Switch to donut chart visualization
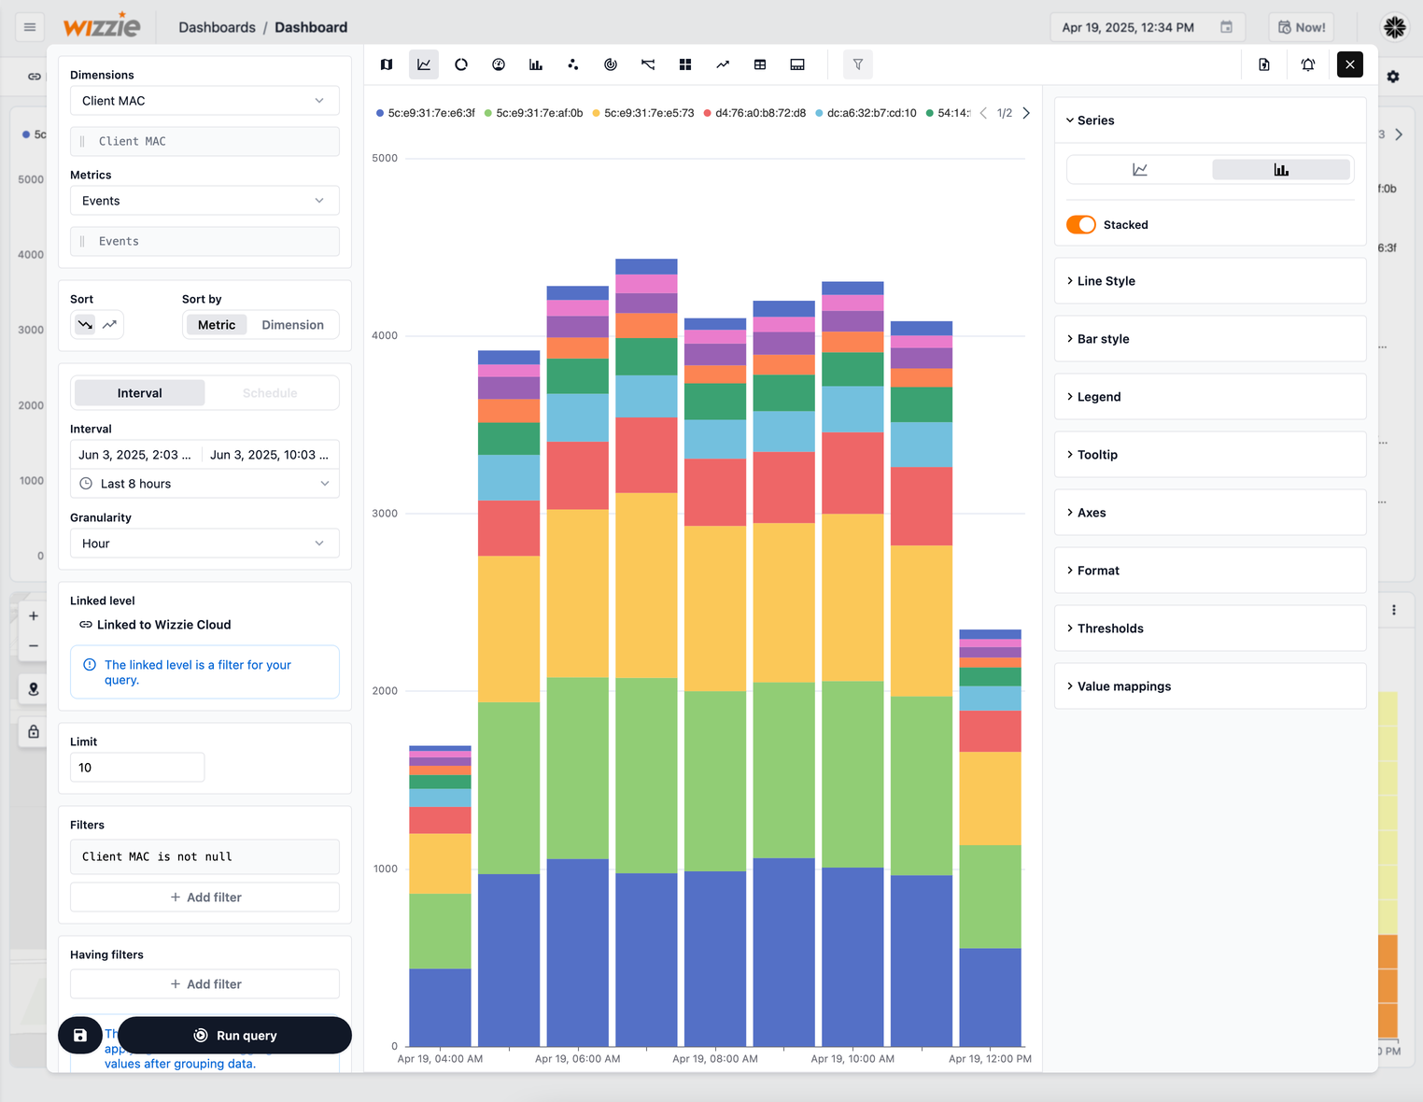1423x1102 pixels. point(461,64)
